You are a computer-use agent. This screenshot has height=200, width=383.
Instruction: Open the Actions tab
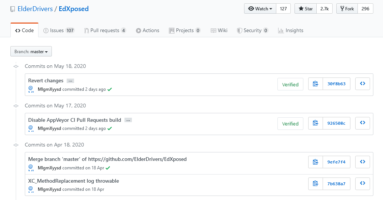[147, 30]
